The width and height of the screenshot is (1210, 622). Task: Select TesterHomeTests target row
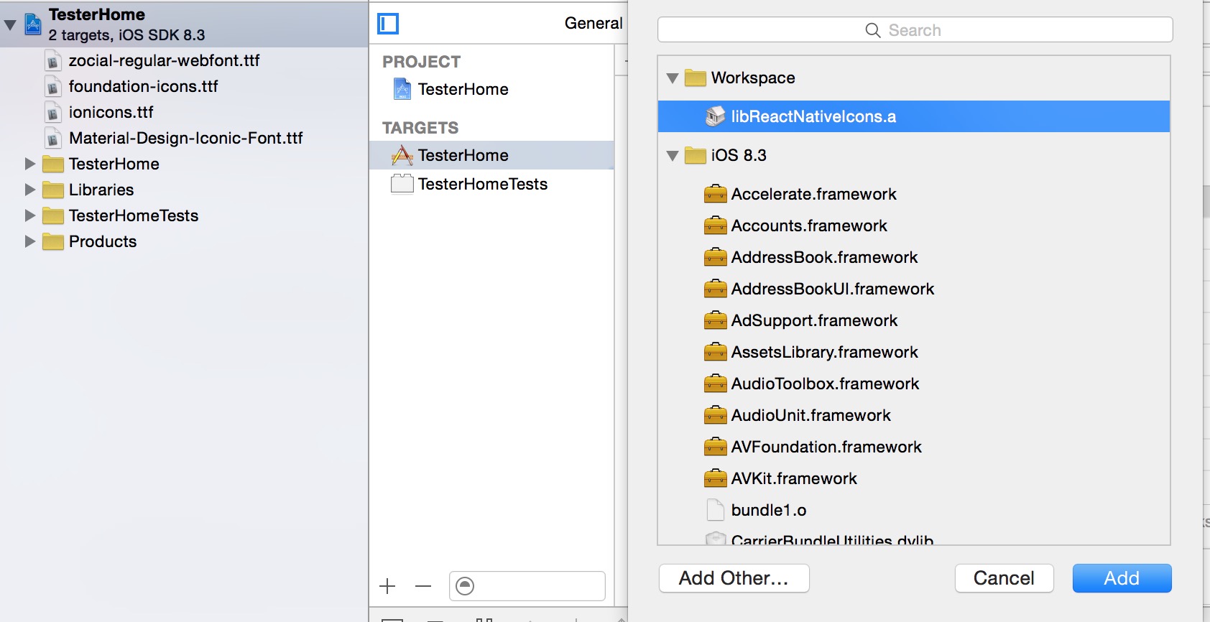click(491, 184)
